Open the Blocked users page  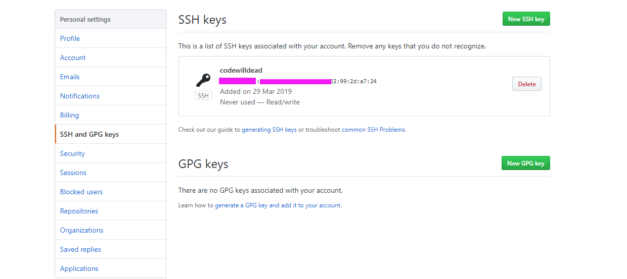point(81,192)
